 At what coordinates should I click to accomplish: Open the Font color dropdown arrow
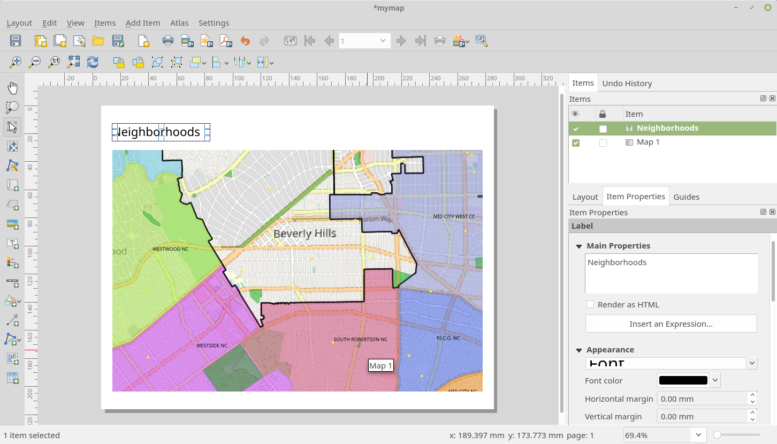tap(715, 380)
